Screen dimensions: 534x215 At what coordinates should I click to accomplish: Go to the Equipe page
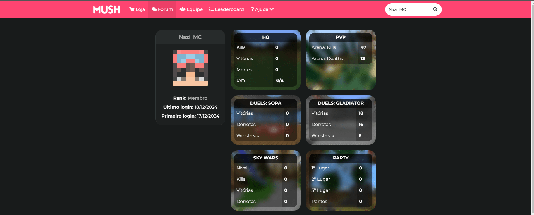click(191, 9)
